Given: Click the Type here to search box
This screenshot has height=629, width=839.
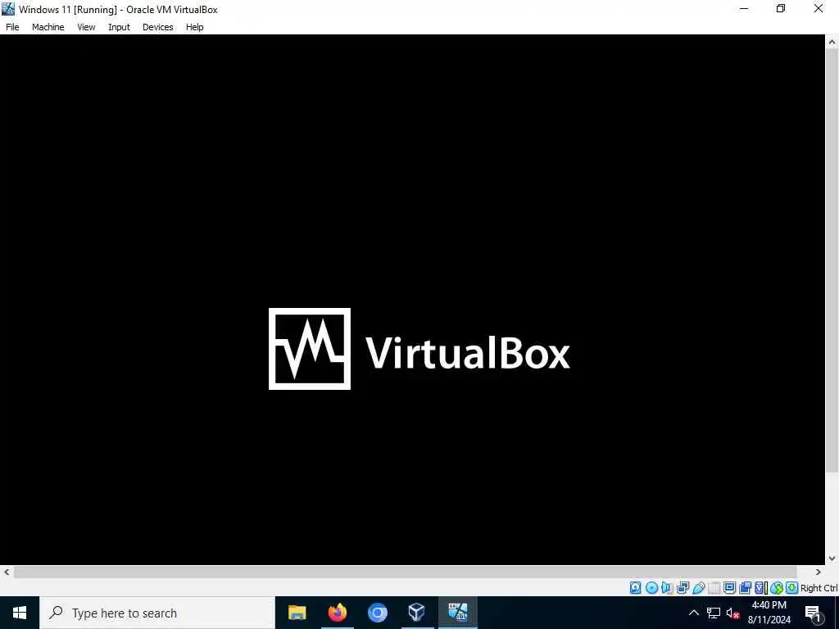Looking at the screenshot, I should [x=156, y=613].
